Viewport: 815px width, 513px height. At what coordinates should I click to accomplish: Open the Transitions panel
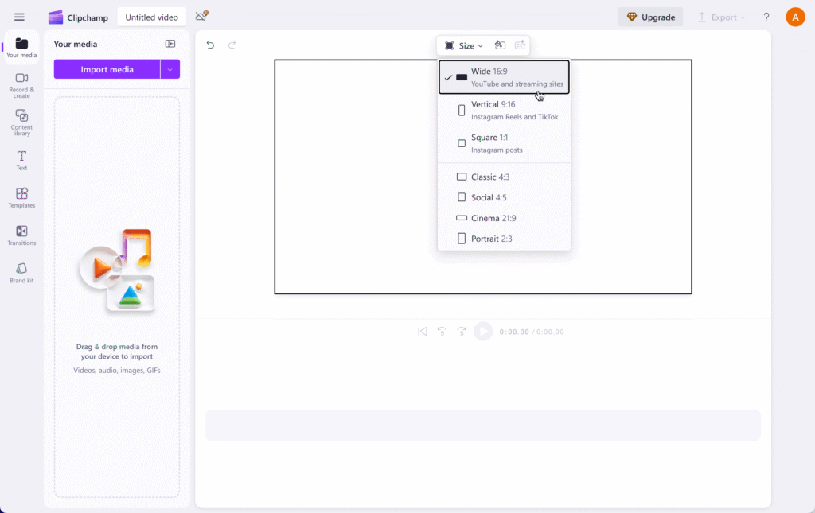tap(21, 235)
